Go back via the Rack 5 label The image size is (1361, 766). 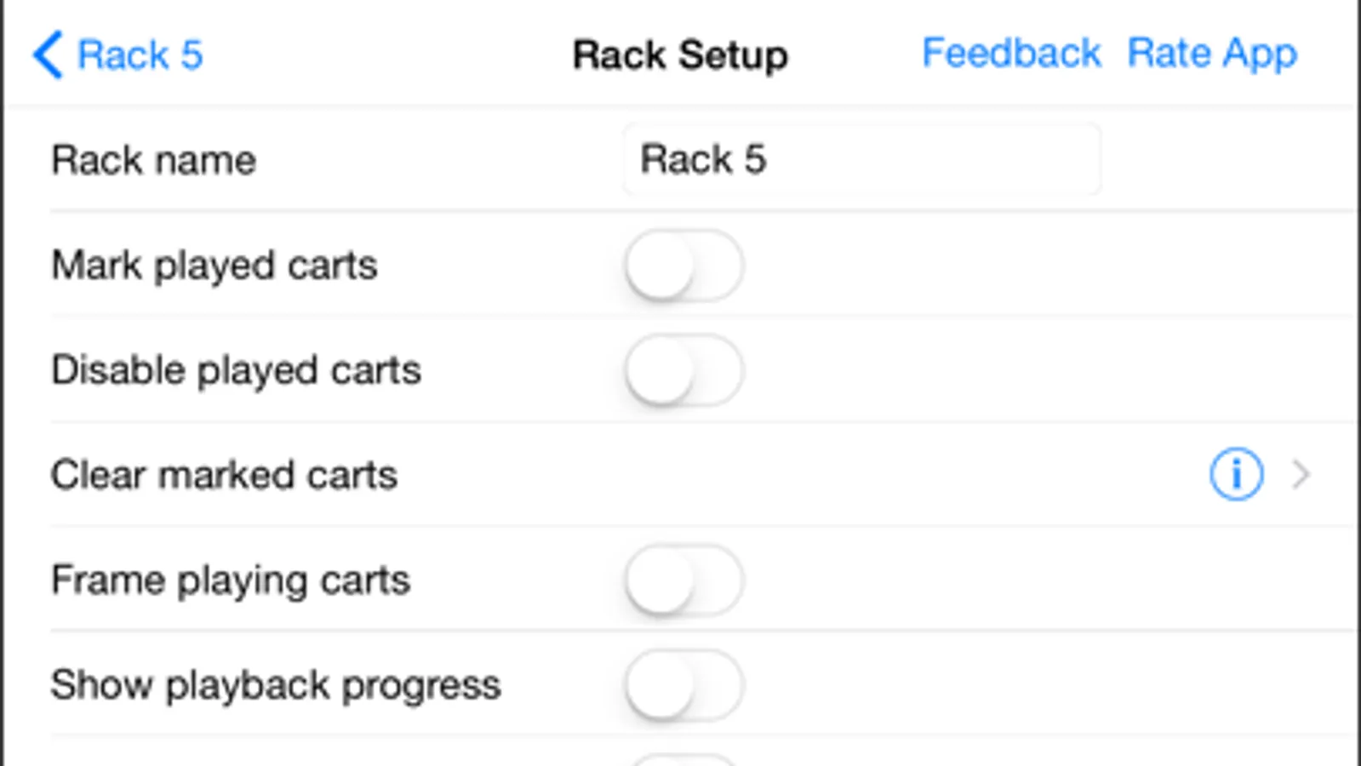tap(140, 55)
